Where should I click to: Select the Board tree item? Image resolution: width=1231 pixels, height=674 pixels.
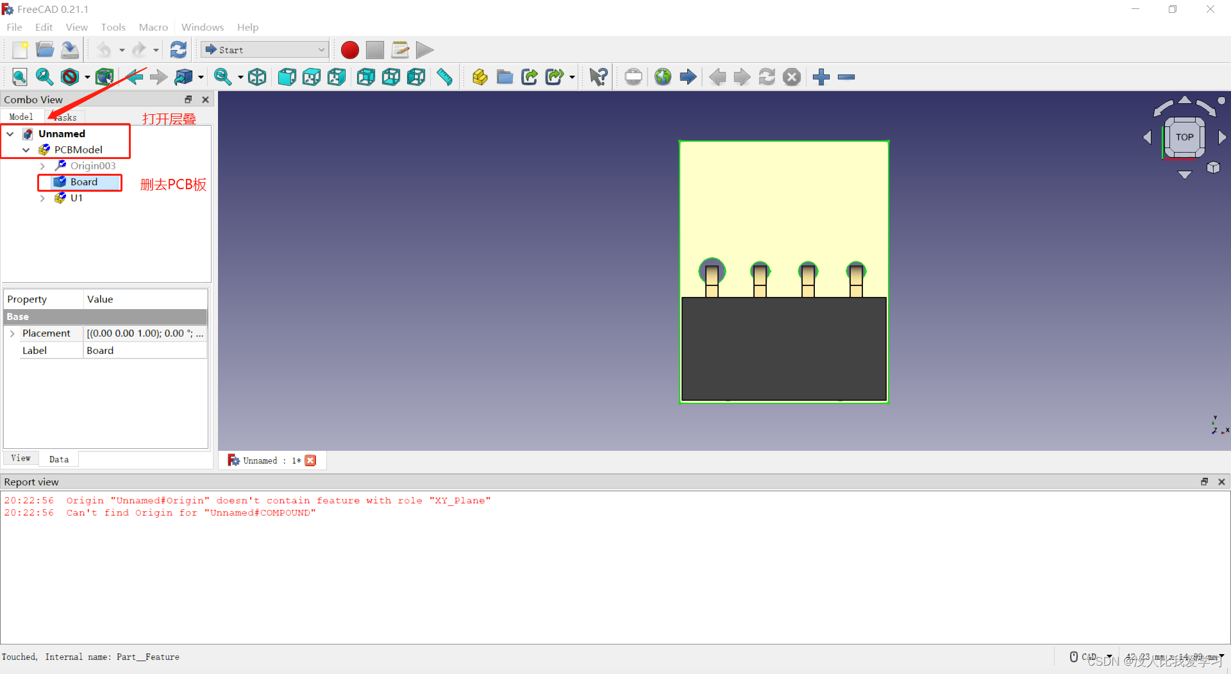[x=84, y=182]
